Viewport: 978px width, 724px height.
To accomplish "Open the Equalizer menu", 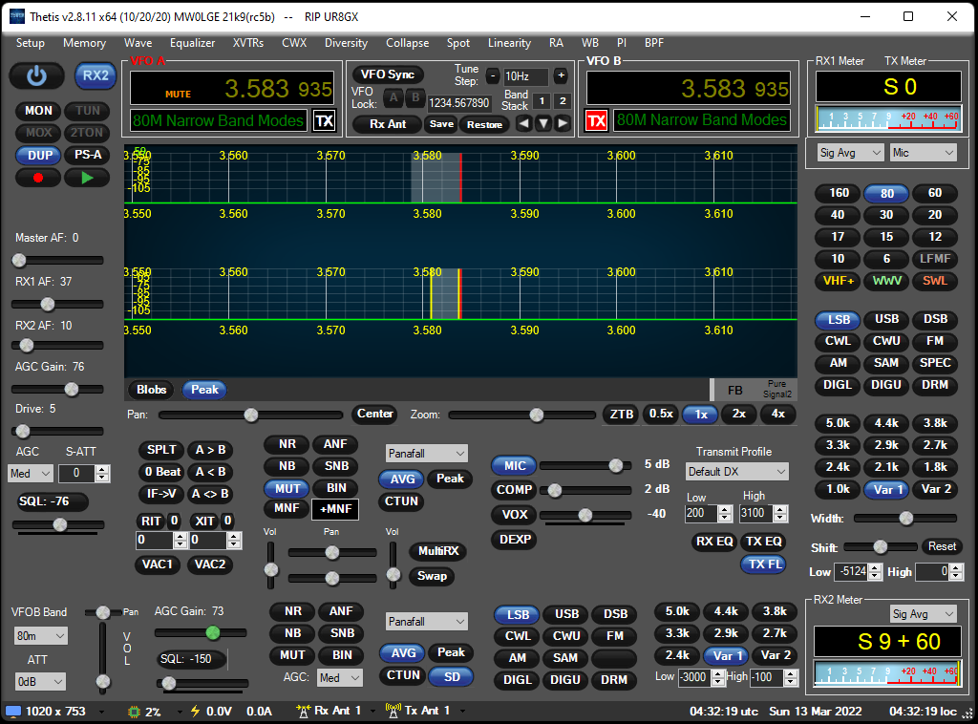I will point(192,43).
